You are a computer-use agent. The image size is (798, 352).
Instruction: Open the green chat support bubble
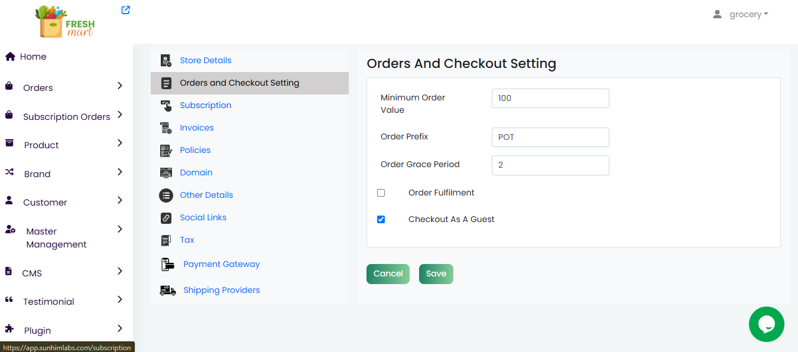click(x=766, y=324)
